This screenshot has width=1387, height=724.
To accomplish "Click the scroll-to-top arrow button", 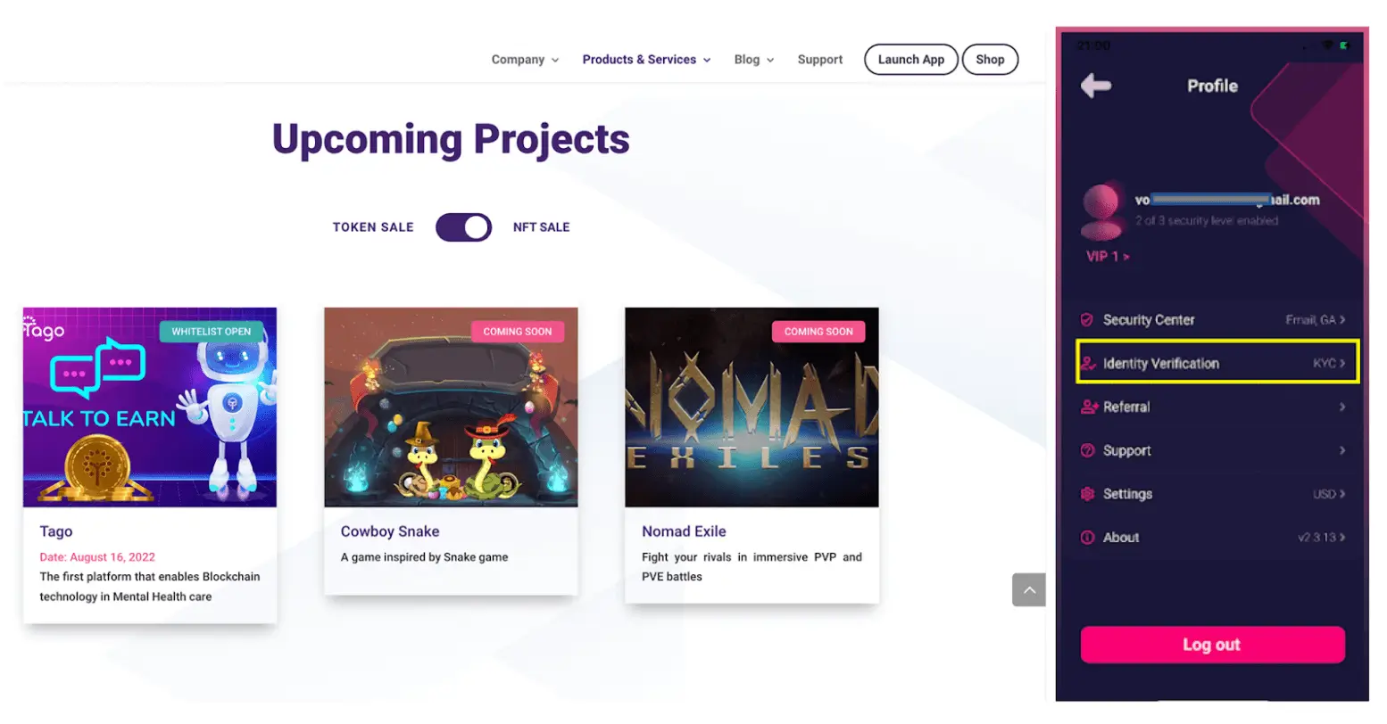I will pos(1029,590).
